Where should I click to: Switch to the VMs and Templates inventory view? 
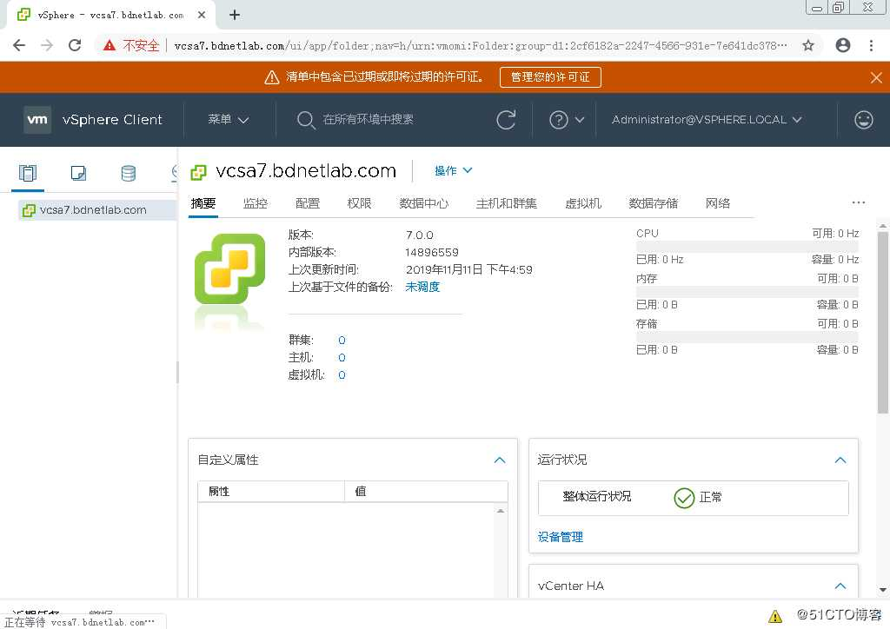click(78, 173)
